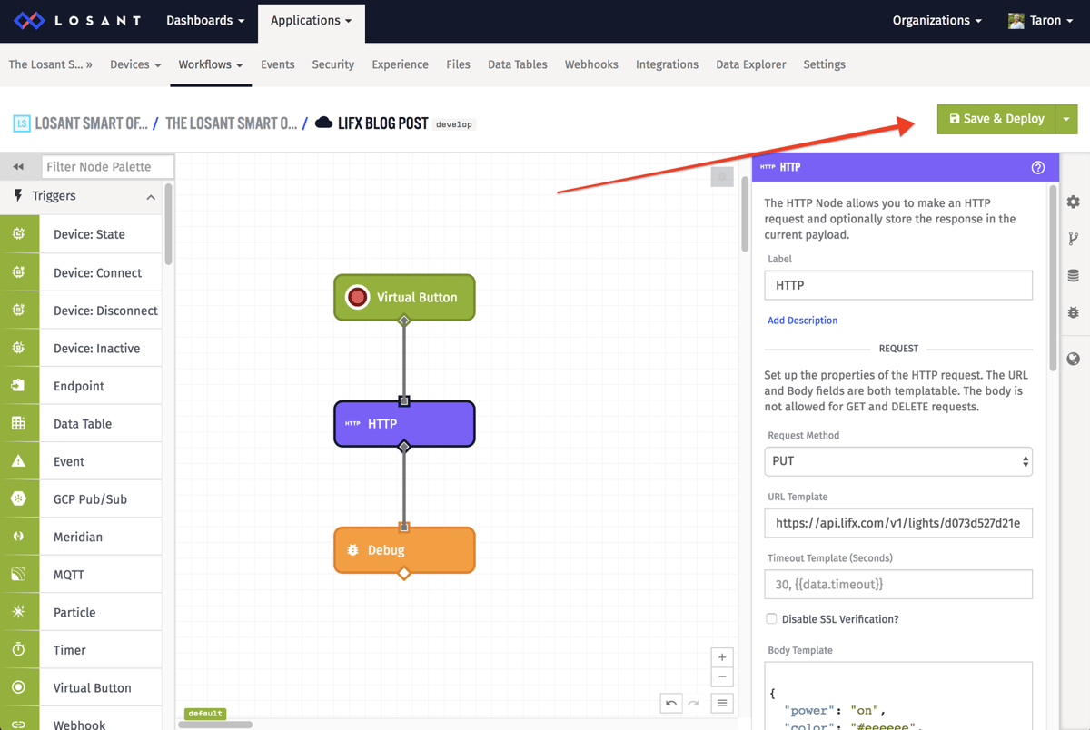The image size is (1090, 730).
Task: Switch to the Data Explorer tab
Action: 750,64
